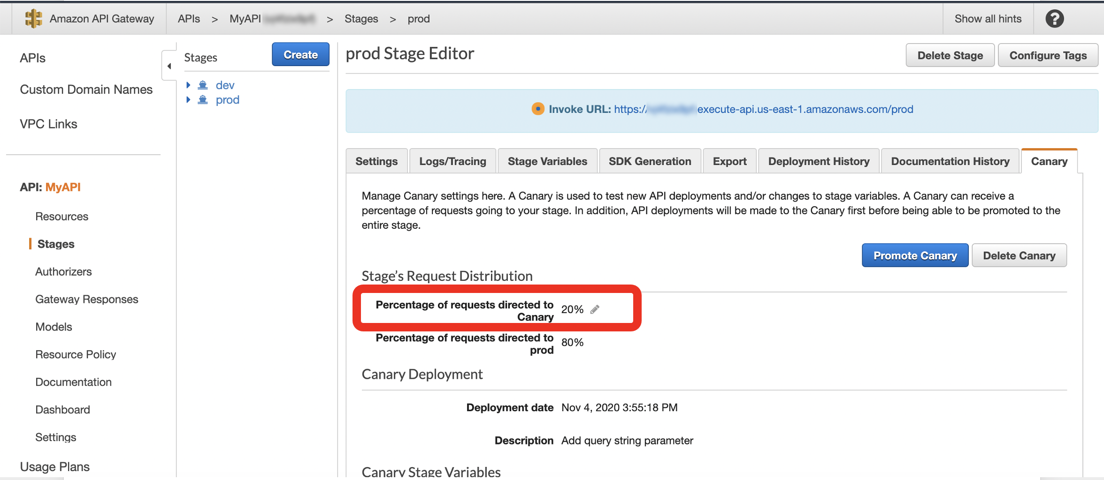This screenshot has width=1104, height=480.
Task: Open Gateway Responses
Action: click(86, 300)
